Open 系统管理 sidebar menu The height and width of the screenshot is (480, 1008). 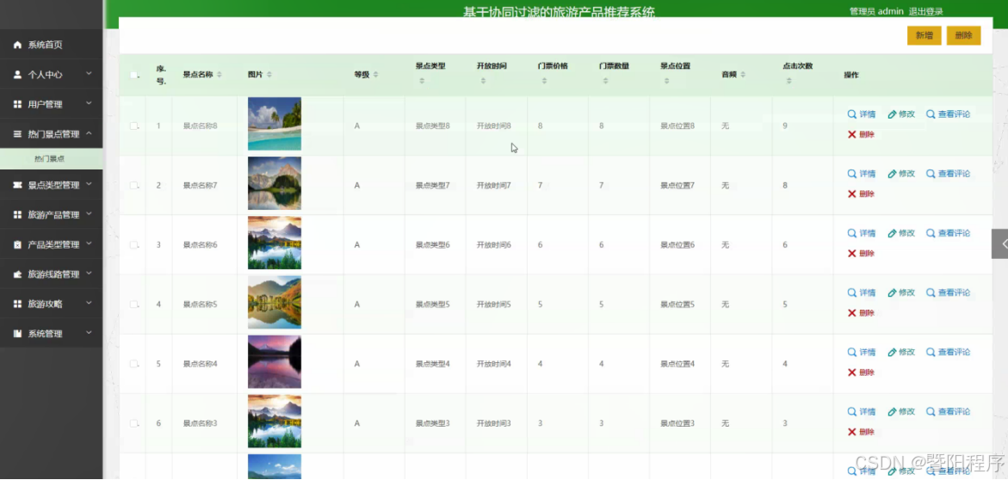click(52, 334)
